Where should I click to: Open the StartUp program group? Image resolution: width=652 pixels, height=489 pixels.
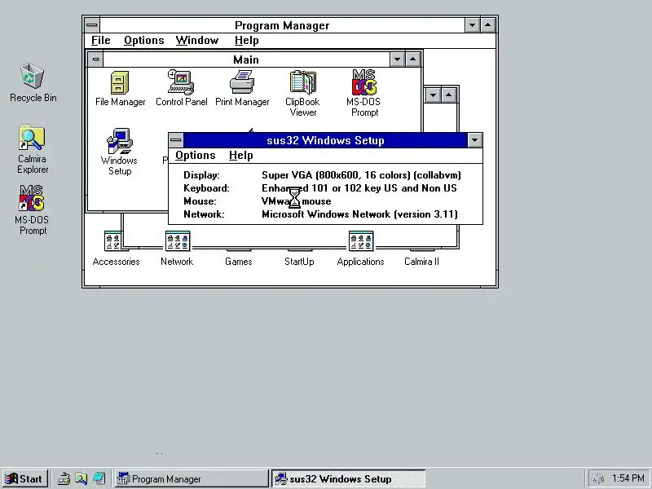299,261
